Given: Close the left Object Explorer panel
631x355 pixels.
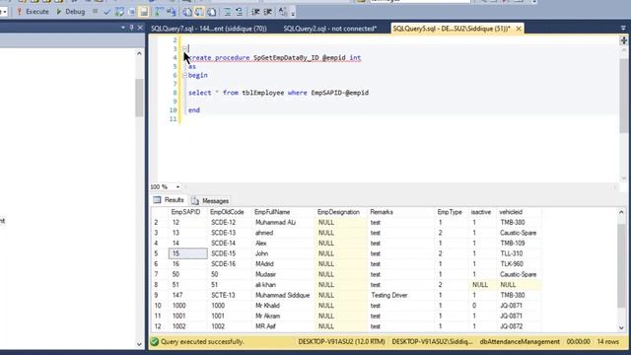Looking at the screenshot, I should click(140, 28).
